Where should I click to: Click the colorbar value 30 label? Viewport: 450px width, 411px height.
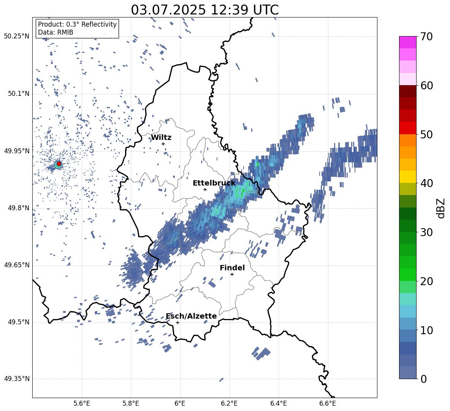426,232
